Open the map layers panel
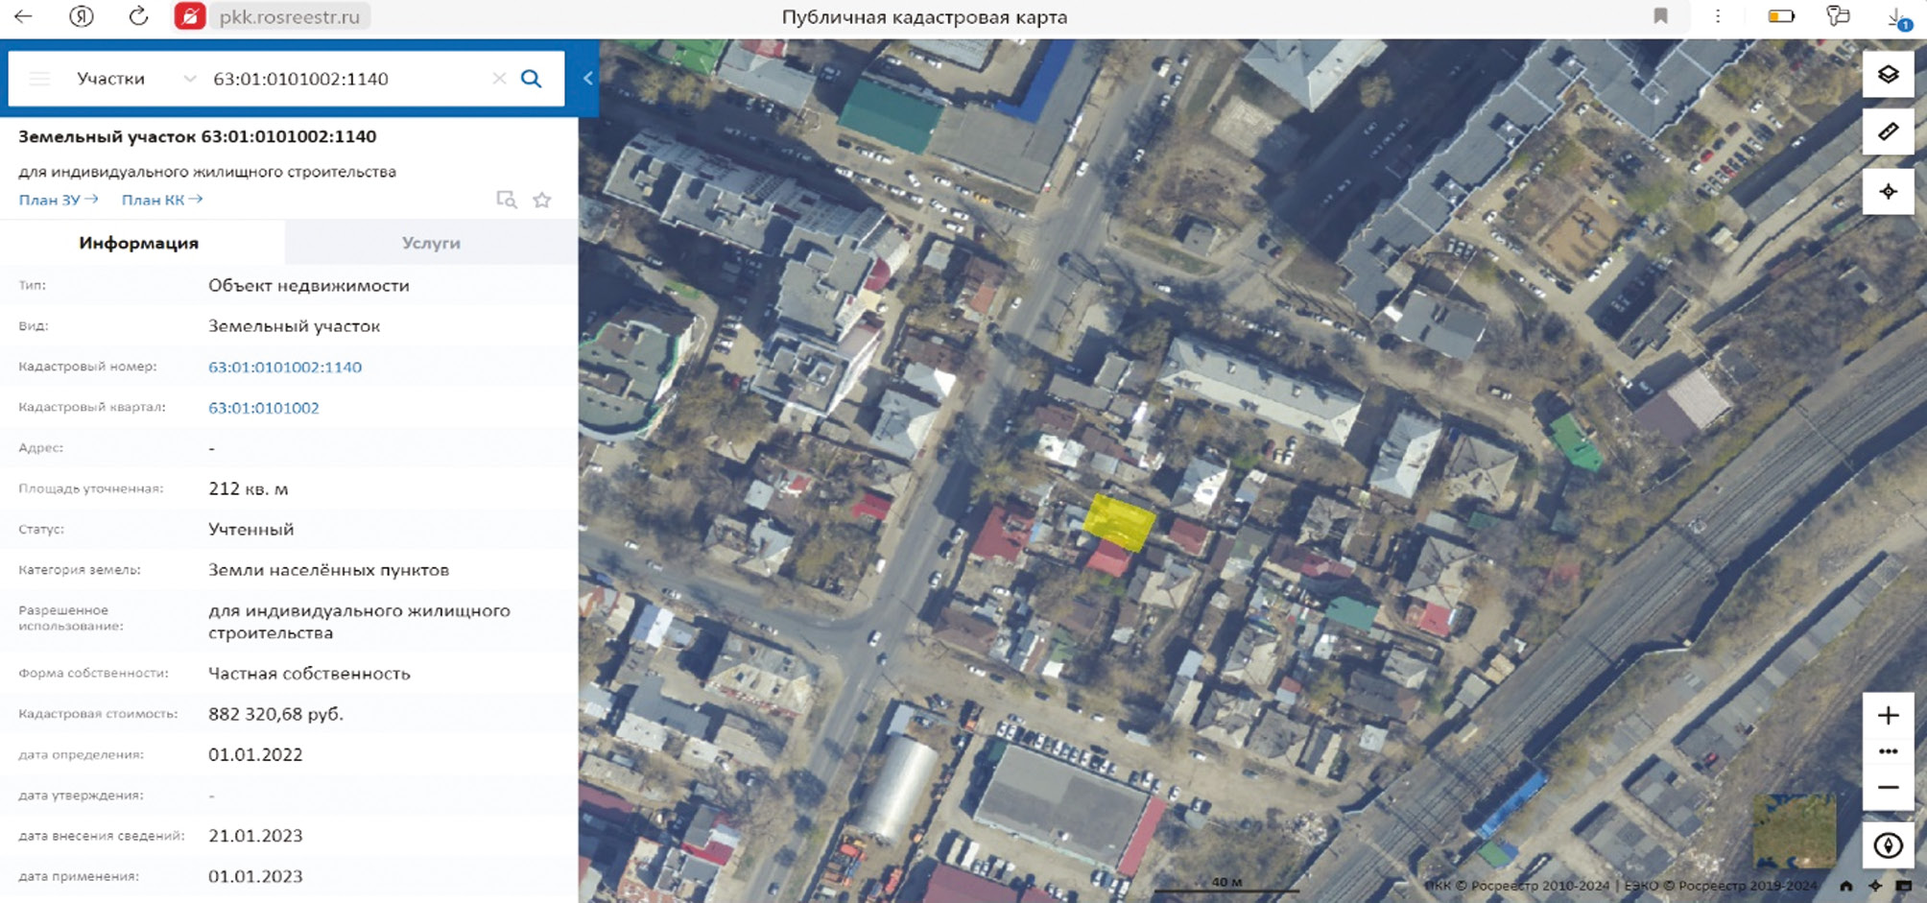The width and height of the screenshot is (1927, 903). [1888, 75]
